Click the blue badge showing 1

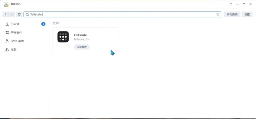43,24
